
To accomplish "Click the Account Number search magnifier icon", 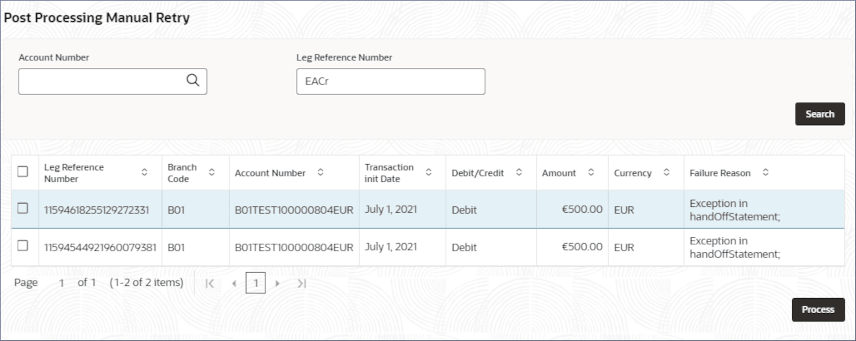I will coord(193,81).
